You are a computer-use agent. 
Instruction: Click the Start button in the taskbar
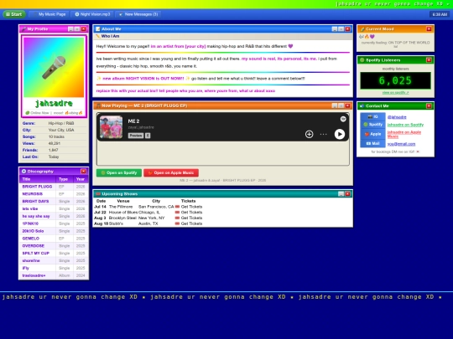14,14
